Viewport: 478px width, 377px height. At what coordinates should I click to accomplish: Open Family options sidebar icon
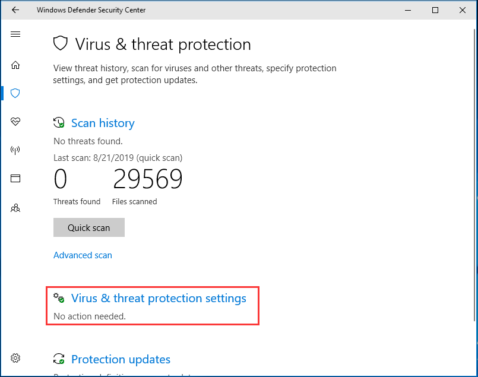(15, 208)
